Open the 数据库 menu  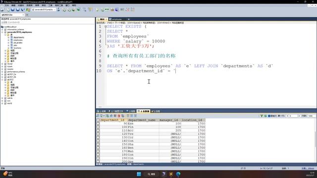click(x=30, y=5)
